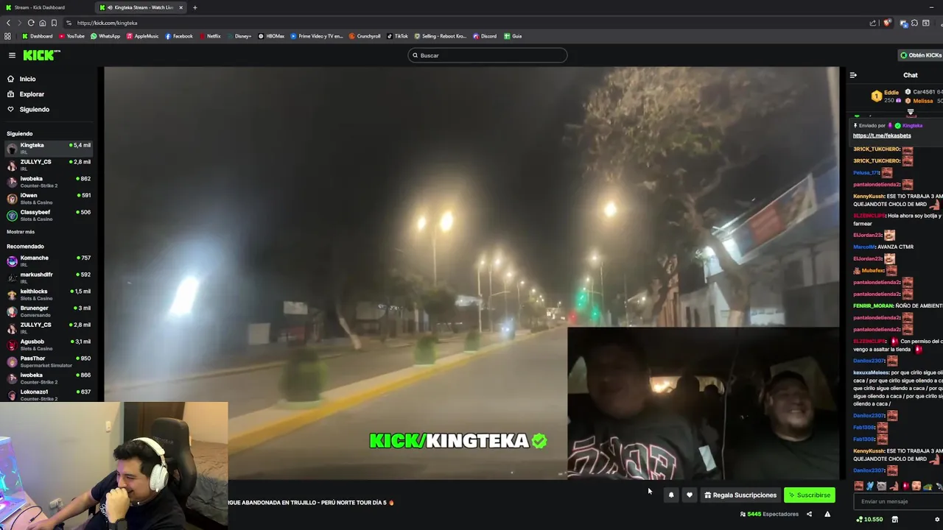This screenshot has height=530, width=943.
Task: Click the Brave shields icon
Action: point(888,23)
